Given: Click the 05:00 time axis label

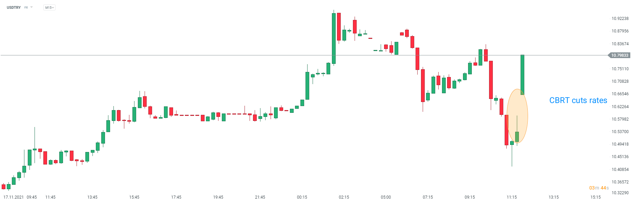Looking at the screenshot, I should [x=386, y=197].
